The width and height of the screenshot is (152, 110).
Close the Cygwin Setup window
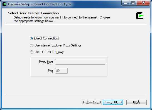[143, 3]
